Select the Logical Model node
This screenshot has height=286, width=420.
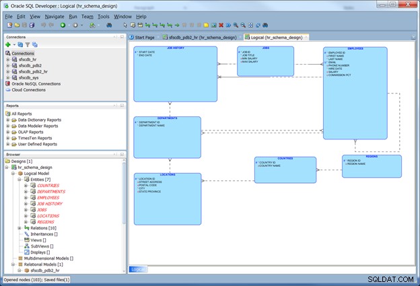point(36,174)
